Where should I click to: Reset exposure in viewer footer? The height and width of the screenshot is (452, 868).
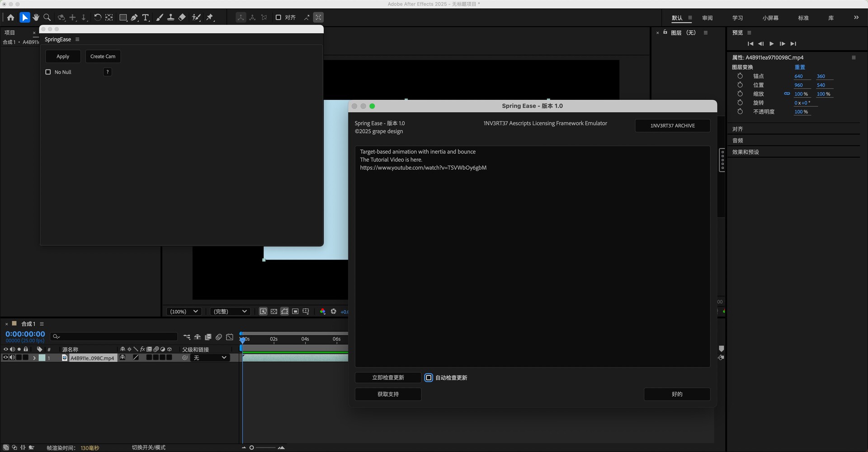coord(334,312)
